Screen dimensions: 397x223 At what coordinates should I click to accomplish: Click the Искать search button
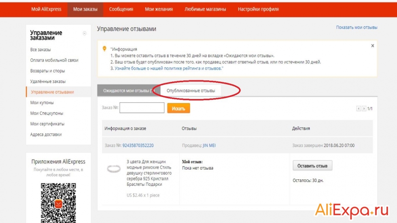click(178, 108)
